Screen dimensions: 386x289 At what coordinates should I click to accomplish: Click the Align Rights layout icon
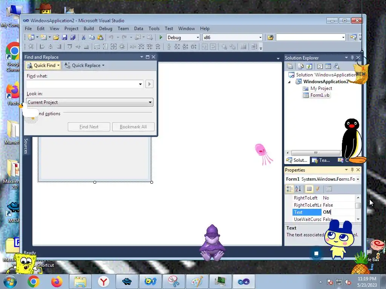click(x=59, y=46)
